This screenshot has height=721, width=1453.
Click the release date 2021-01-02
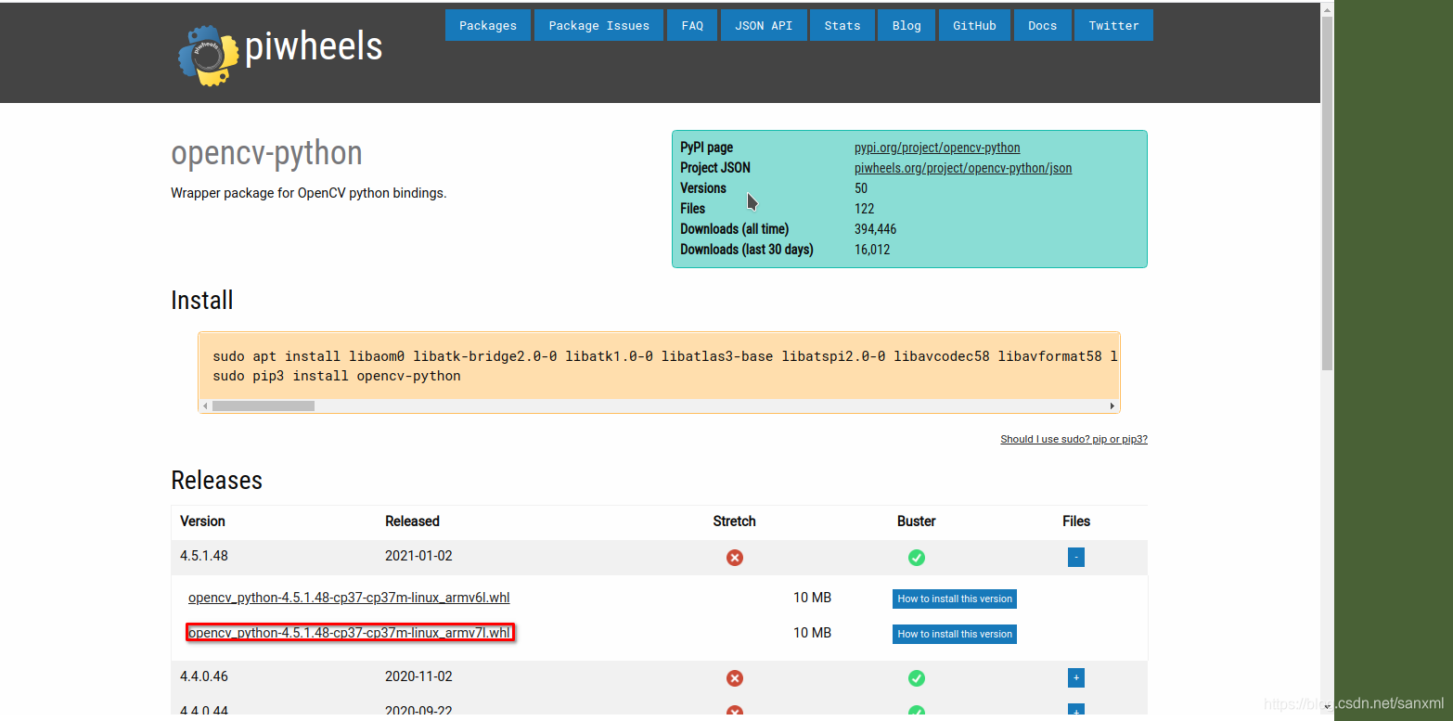(418, 556)
